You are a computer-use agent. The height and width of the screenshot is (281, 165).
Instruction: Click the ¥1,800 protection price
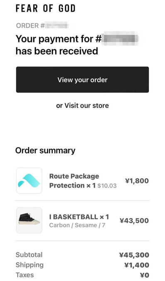tap(137, 181)
